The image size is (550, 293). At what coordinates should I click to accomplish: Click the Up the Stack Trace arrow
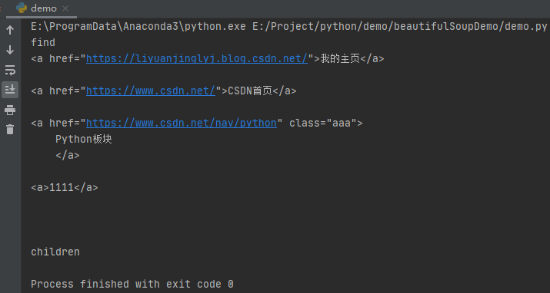pos(10,30)
